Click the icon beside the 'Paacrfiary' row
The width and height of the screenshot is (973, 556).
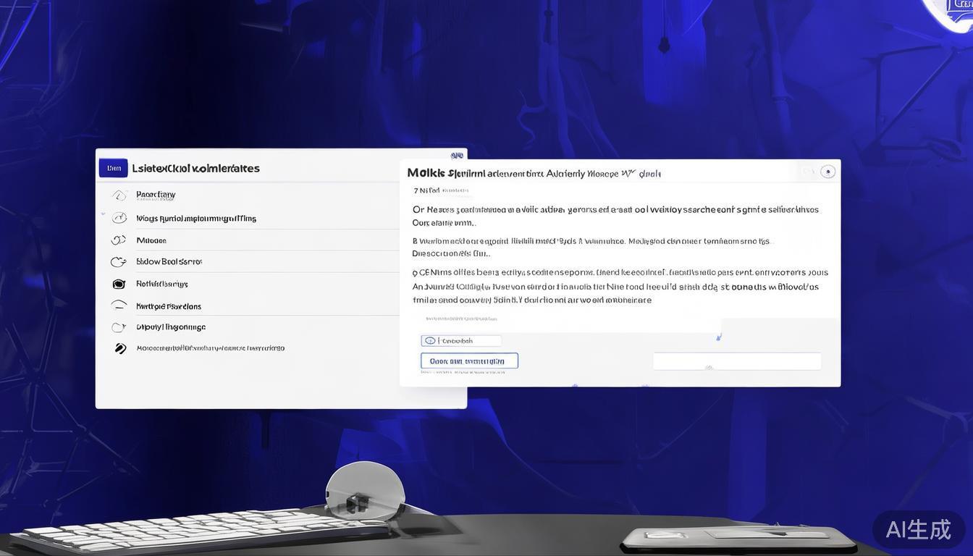click(x=119, y=195)
